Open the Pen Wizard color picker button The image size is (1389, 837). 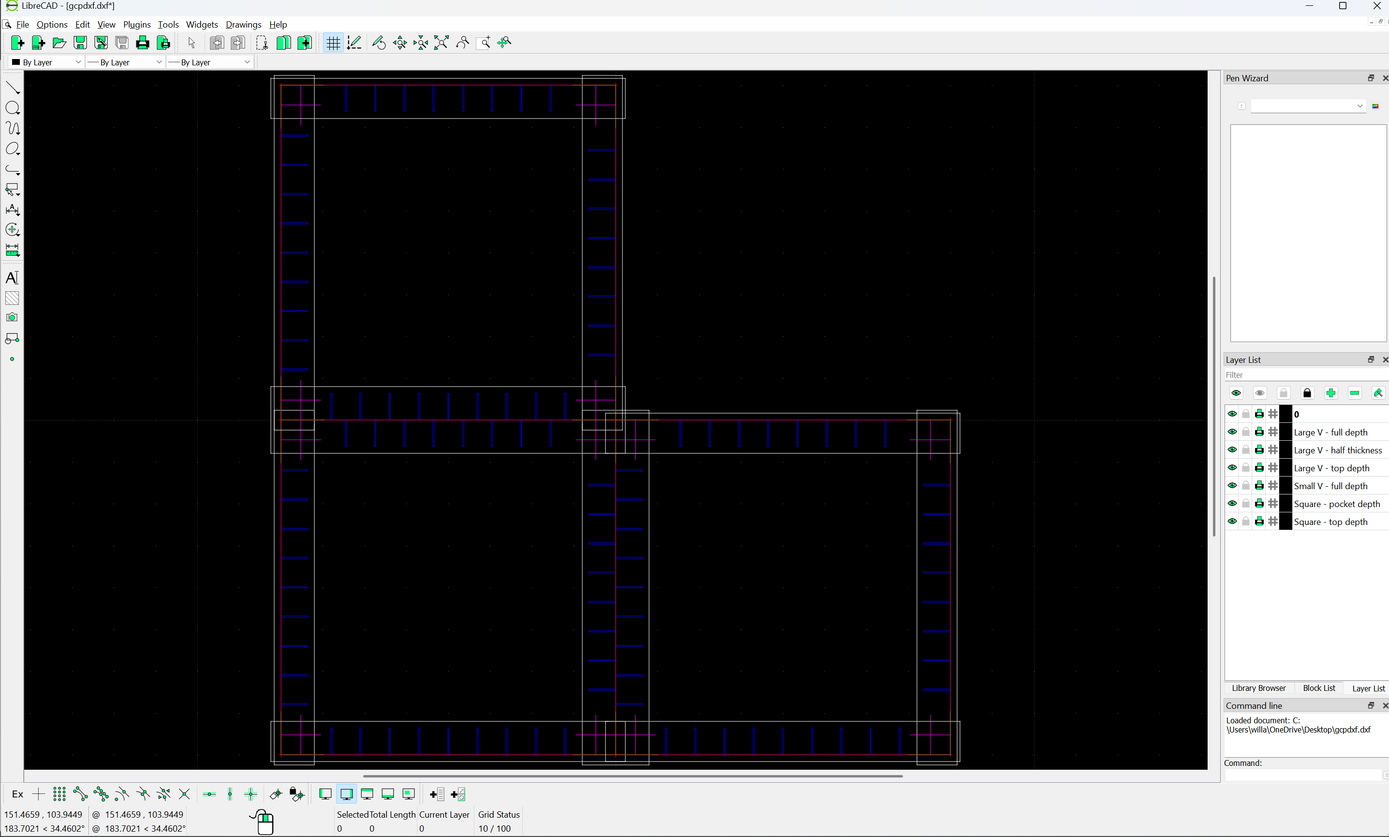[1375, 106]
